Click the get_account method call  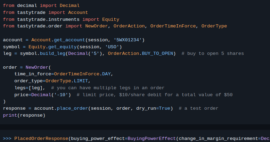coord(69,40)
